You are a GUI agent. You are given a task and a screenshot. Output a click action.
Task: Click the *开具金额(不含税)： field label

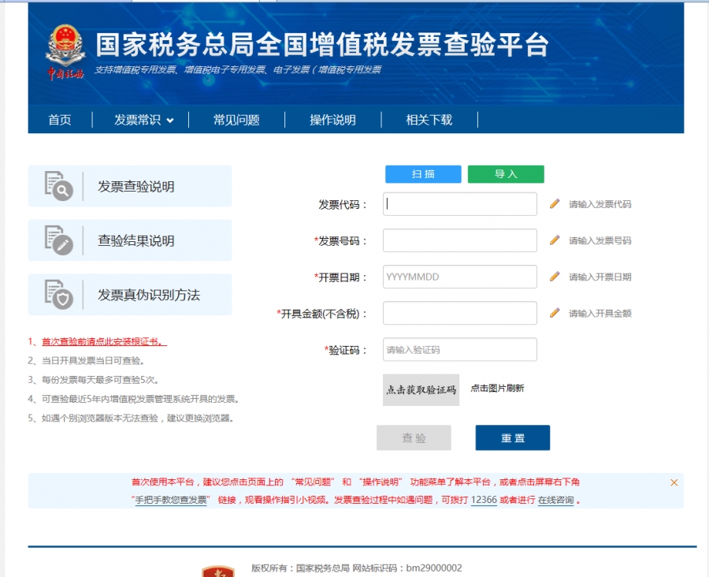322,314
